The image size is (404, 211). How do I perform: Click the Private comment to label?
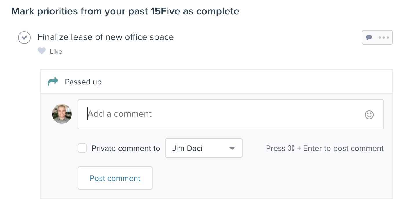coord(126,148)
